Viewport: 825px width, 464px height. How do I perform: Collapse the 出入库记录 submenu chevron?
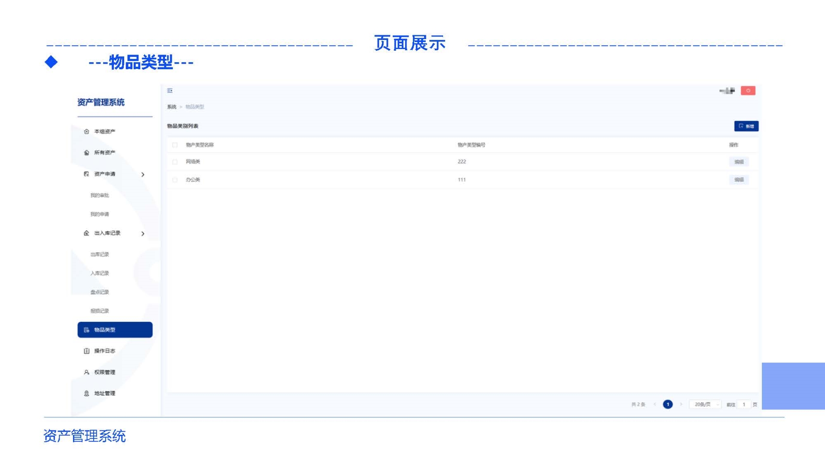pyautogui.click(x=143, y=234)
